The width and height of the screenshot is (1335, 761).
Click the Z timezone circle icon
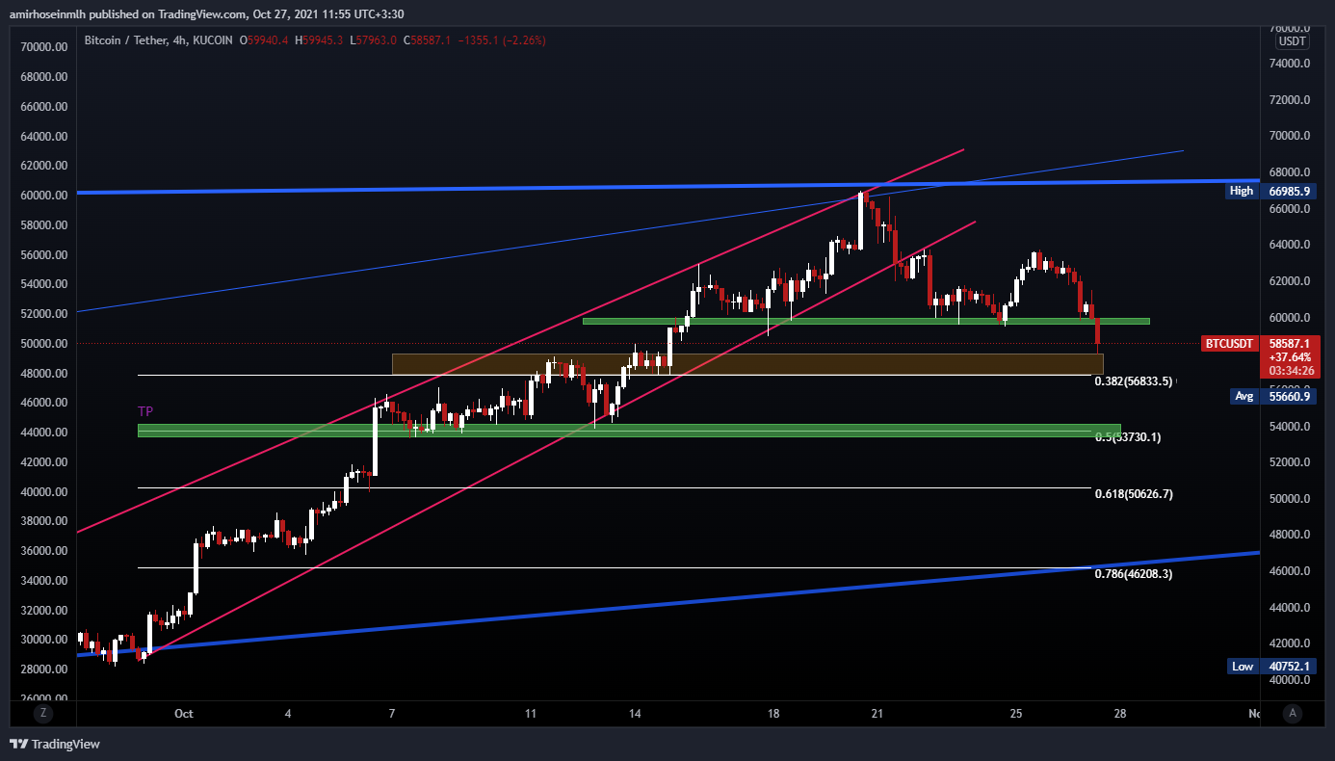pos(42,714)
